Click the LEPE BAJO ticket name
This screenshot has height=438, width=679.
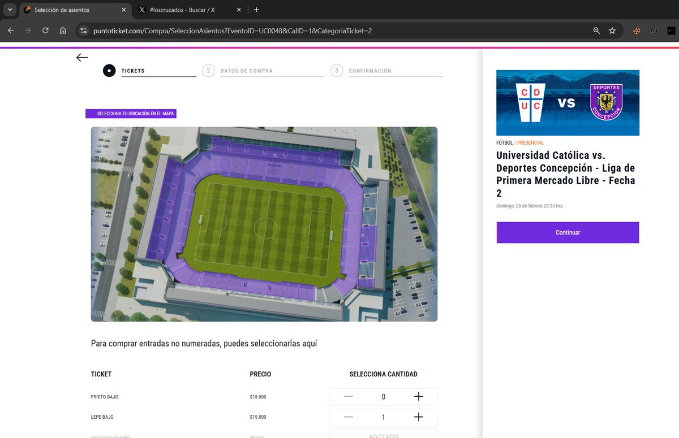pyautogui.click(x=102, y=417)
